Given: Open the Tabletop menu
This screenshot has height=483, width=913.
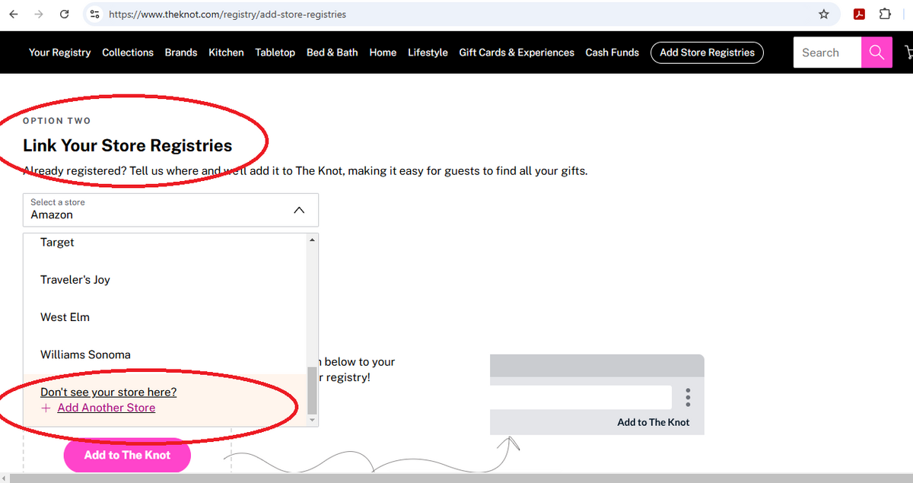Looking at the screenshot, I should (275, 52).
